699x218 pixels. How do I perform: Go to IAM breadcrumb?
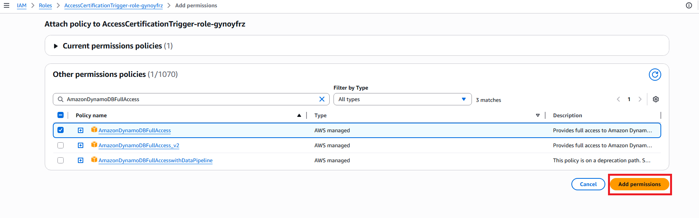[x=22, y=5]
